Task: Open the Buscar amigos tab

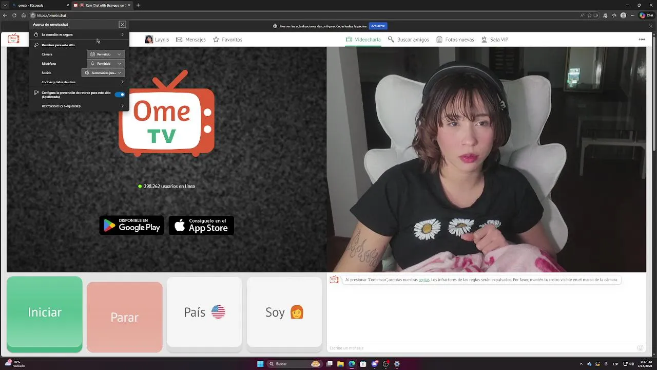Action: [408, 40]
